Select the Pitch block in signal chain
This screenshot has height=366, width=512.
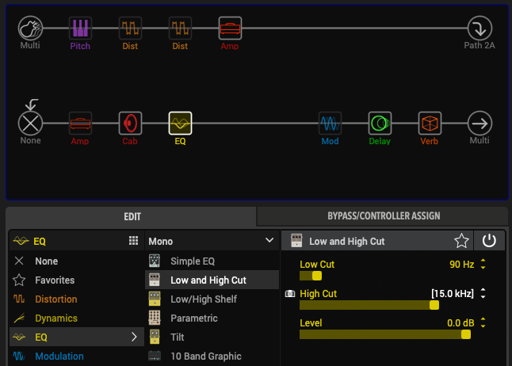tap(80, 29)
